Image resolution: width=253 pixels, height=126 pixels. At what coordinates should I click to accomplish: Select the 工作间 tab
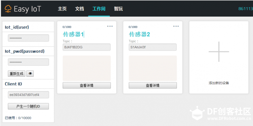coord(99,9)
